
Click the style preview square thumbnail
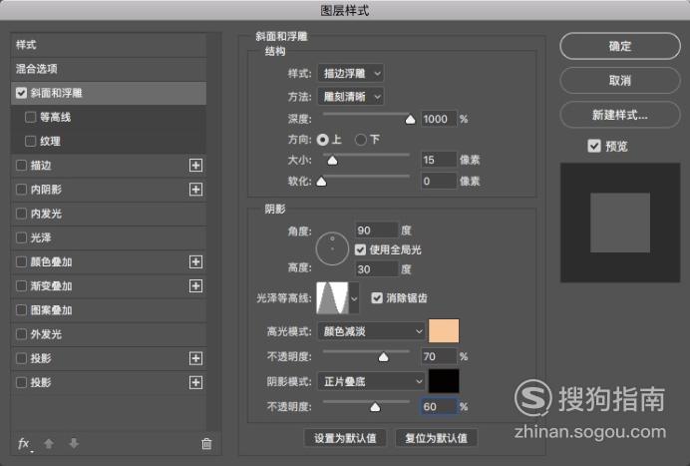pyautogui.click(x=620, y=223)
